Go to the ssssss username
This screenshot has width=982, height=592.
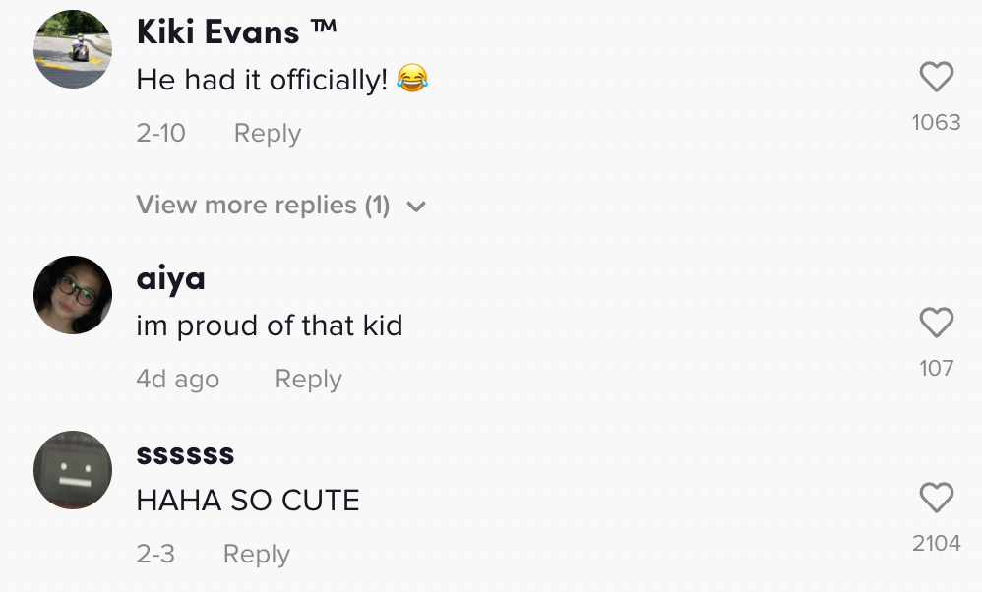pos(185,454)
